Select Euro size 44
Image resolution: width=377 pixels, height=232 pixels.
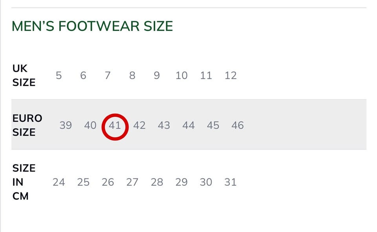click(x=188, y=125)
